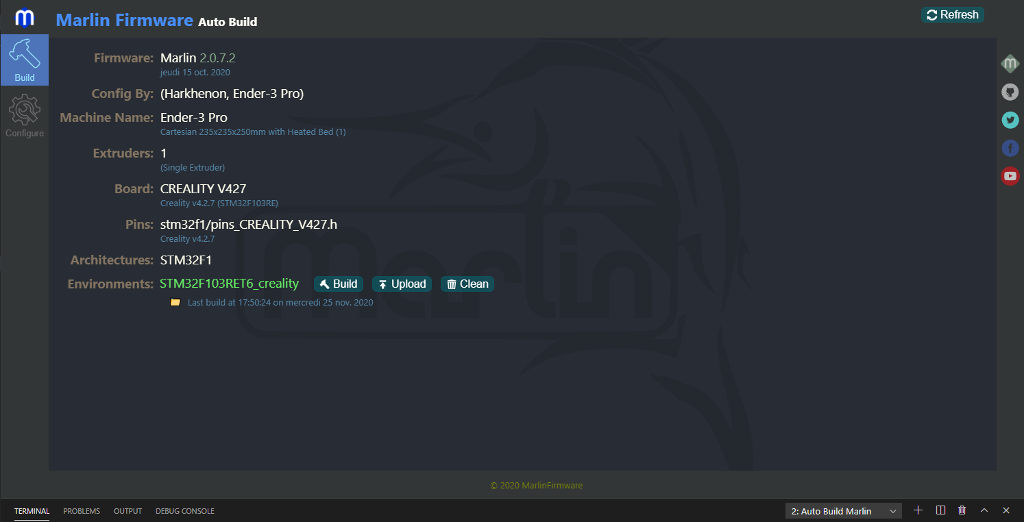
Task: Switch to the OUTPUT tab
Action: tap(127, 511)
